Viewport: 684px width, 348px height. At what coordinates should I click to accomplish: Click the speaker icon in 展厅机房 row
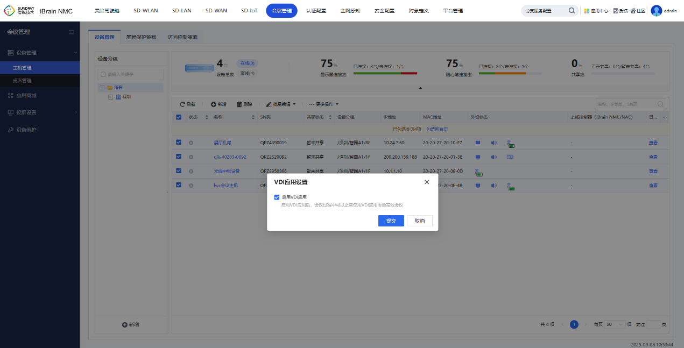493,143
